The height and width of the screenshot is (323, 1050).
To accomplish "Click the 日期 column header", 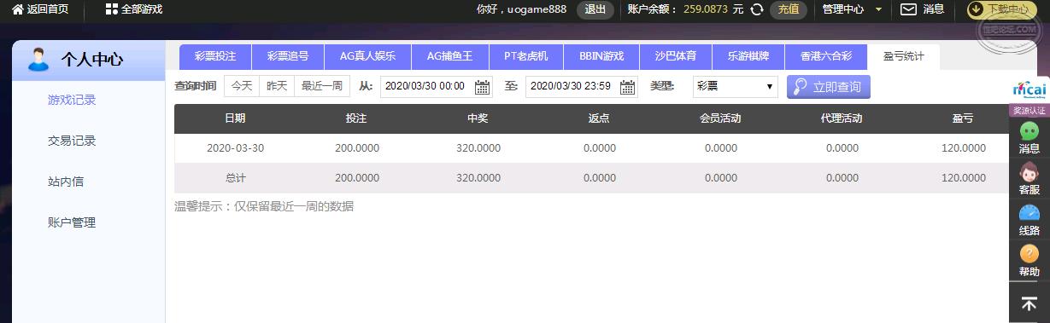I will point(235,118).
